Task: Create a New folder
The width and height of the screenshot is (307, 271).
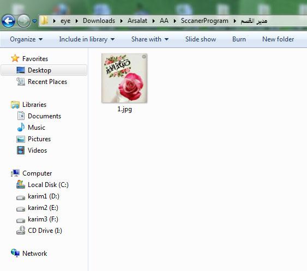Action: point(278,39)
